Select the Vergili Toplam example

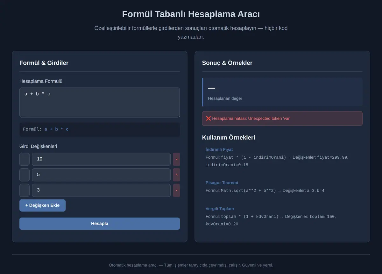pos(220,209)
